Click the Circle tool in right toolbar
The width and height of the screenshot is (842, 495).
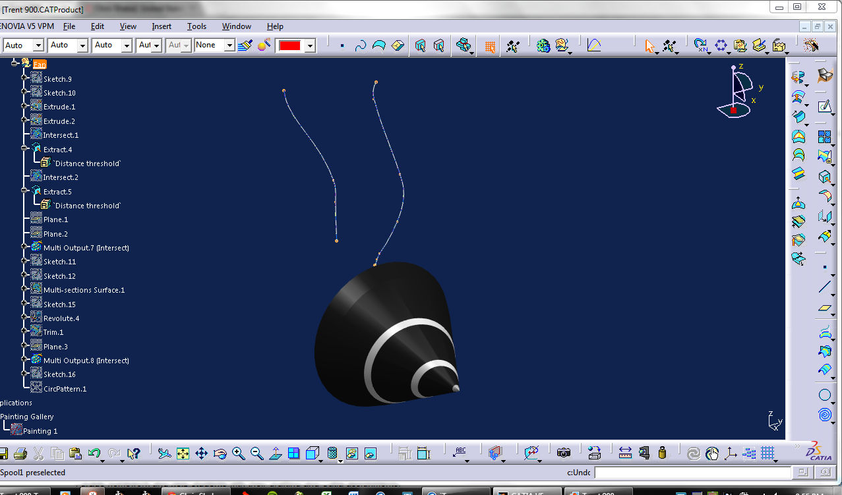tap(824, 395)
